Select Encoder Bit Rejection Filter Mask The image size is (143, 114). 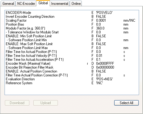click(72, 67)
